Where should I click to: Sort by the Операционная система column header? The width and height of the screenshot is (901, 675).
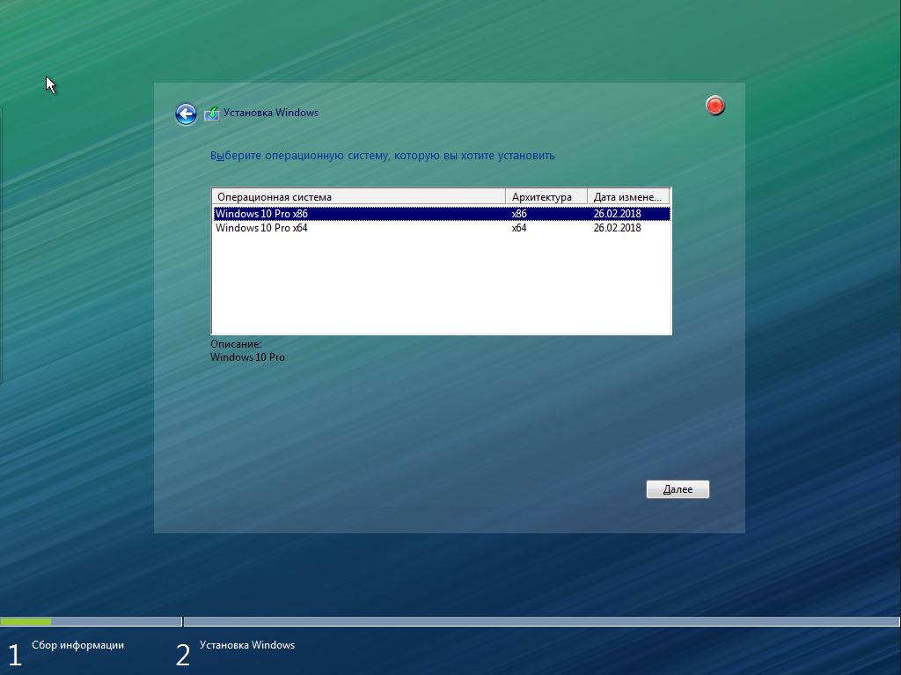[359, 196]
